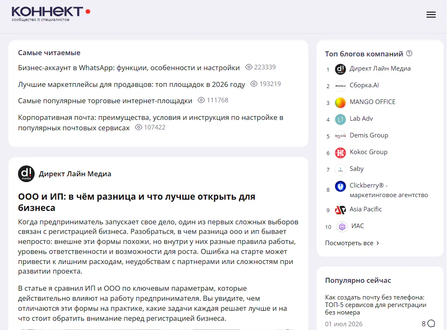Screen dimensions: 447x330
Task: Open WhatsApp business account article
Action: 129,68
